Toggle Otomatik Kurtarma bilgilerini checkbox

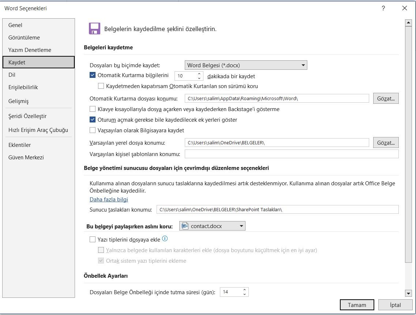93,75
